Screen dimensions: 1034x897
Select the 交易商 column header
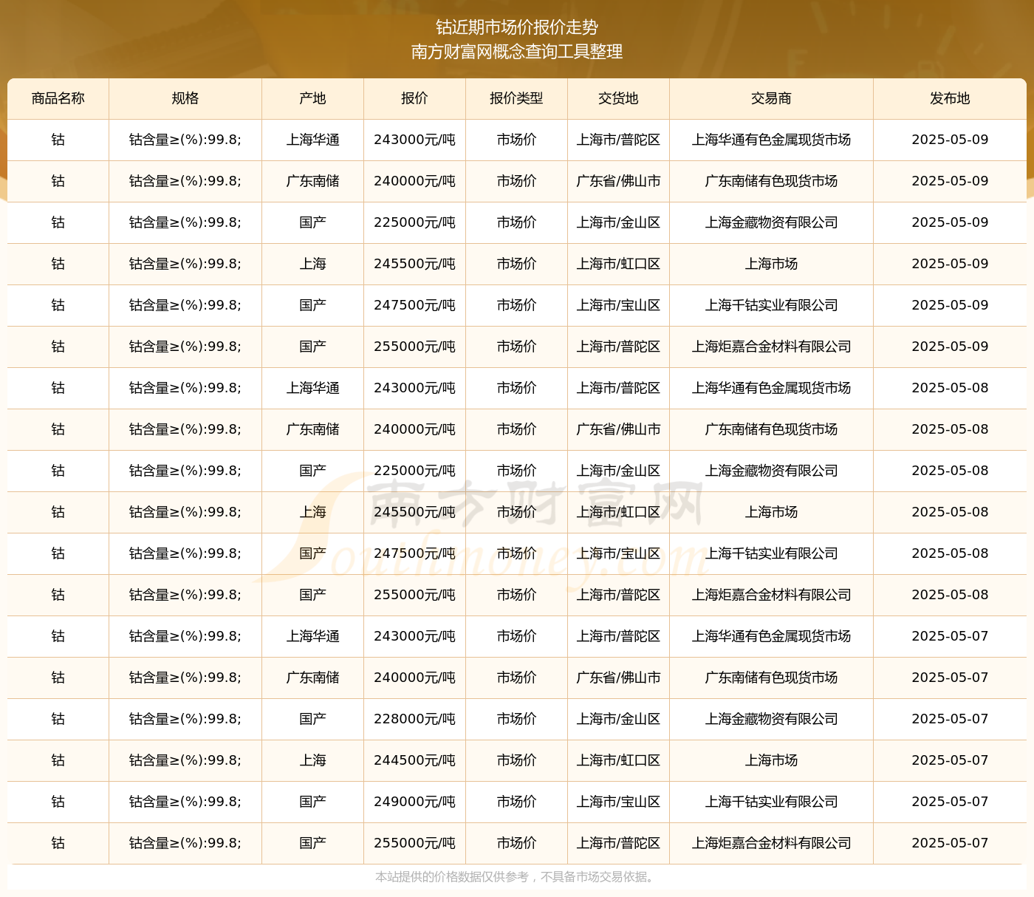(x=771, y=98)
